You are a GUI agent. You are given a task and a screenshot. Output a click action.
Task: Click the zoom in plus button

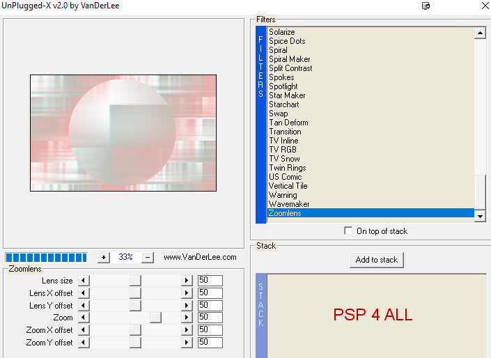(x=103, y=257)
